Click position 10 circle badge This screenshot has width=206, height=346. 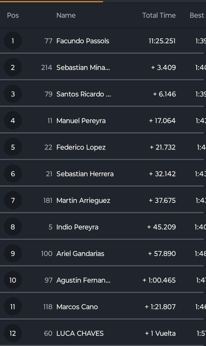click(13, 280)
